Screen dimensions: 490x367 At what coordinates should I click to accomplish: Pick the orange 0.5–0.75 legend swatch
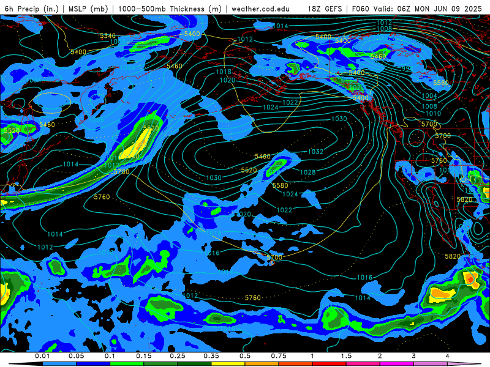(x=262, y=364)
